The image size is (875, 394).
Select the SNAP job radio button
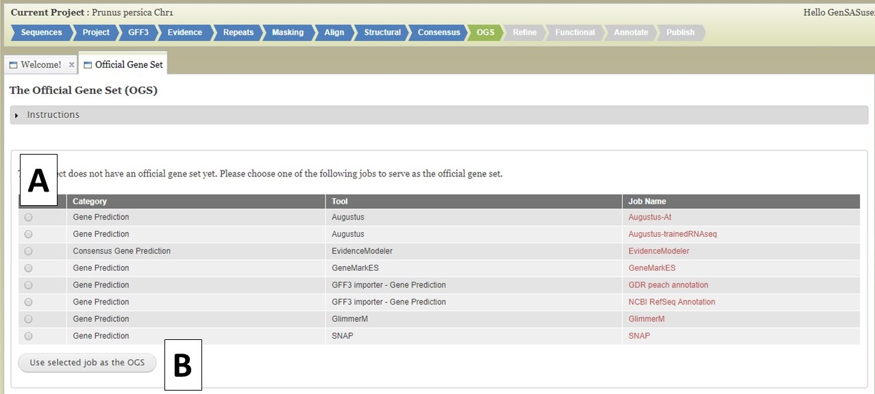tap(28, 337)
